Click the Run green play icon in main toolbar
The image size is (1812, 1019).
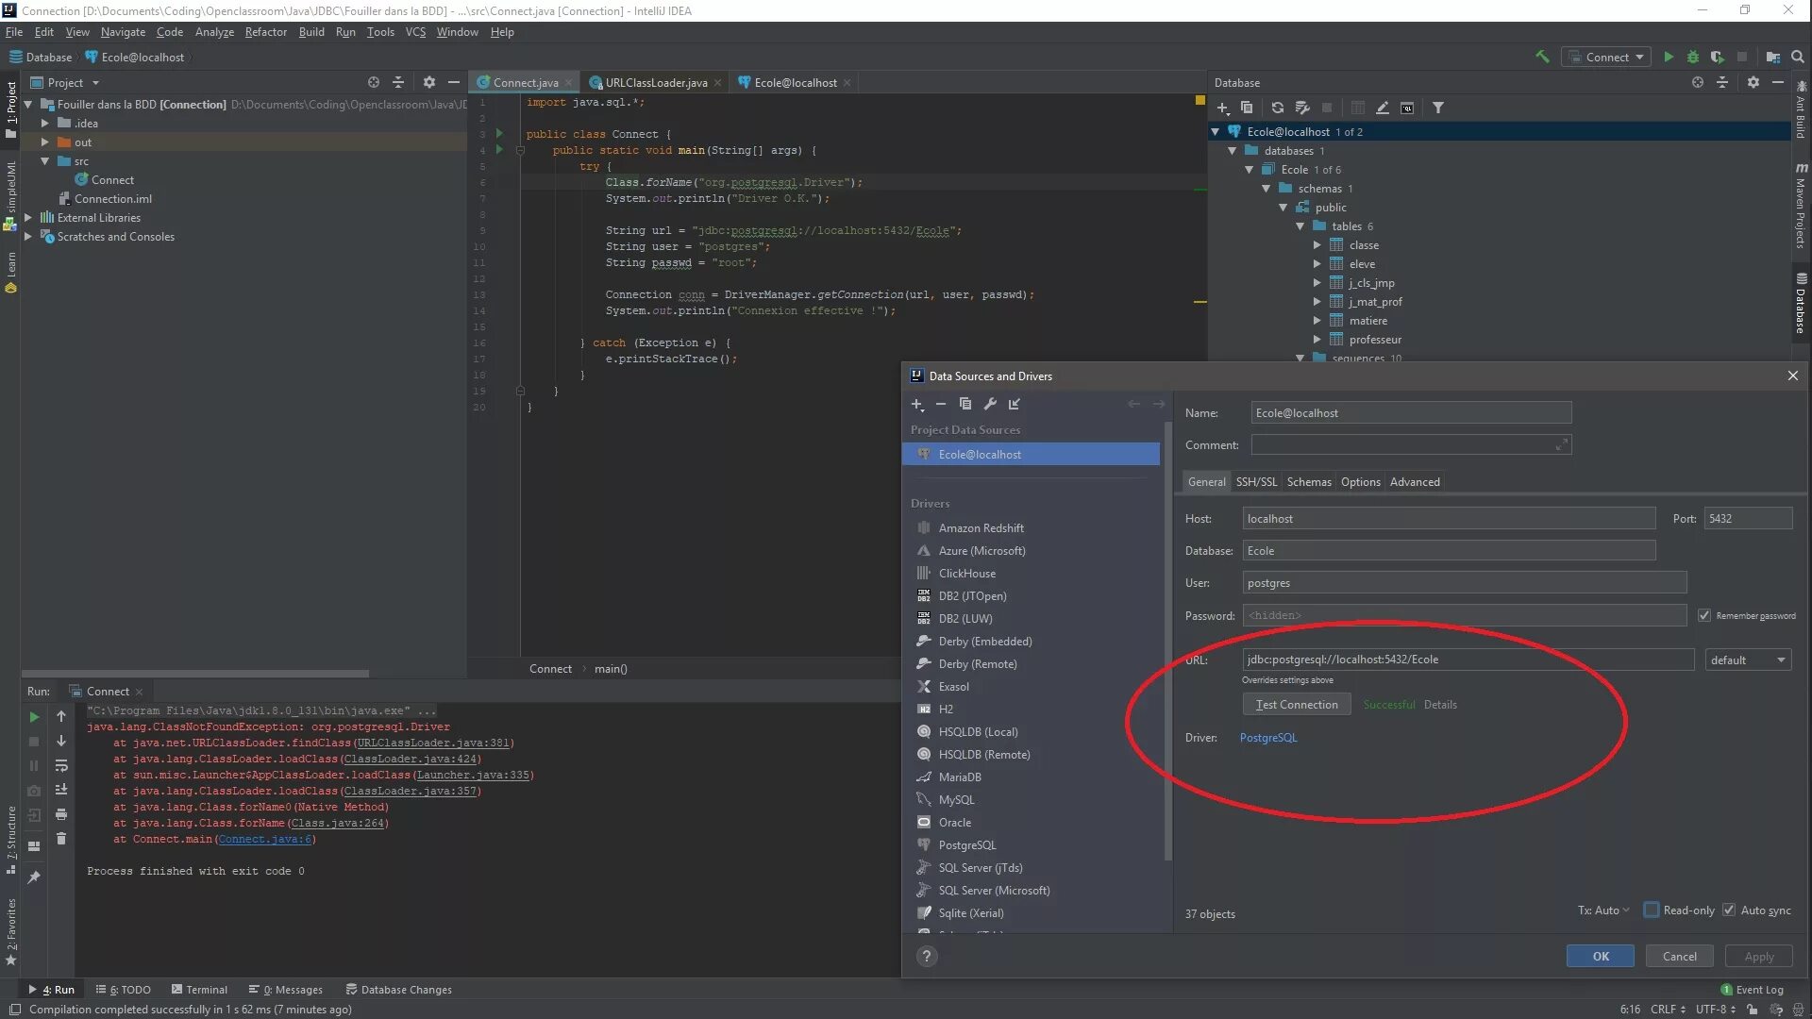(1669, 58)
